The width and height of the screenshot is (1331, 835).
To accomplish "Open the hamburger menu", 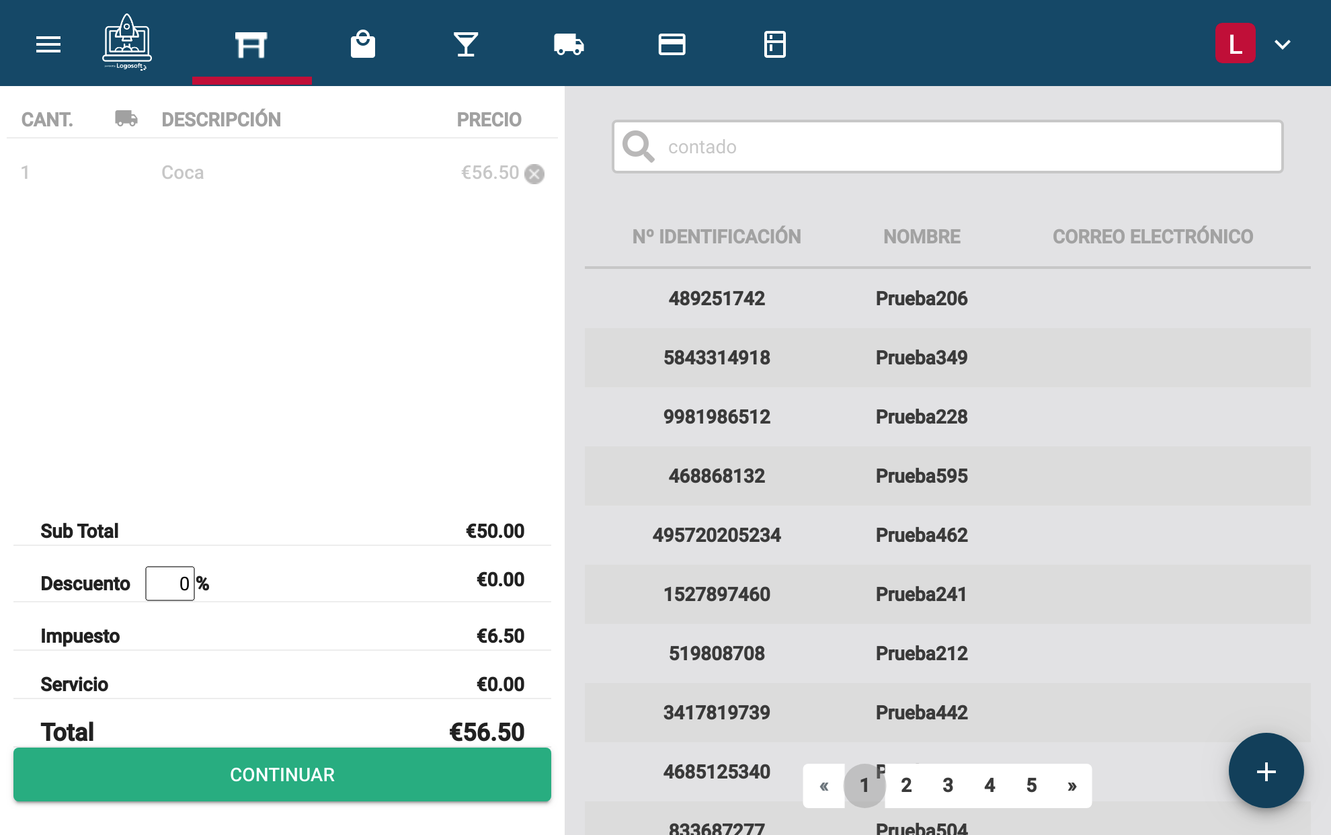I will [x=48, y=44].
